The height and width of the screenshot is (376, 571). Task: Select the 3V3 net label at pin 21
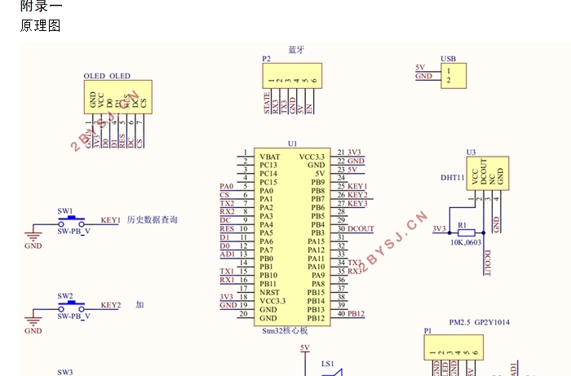click(x=354, y=153)
